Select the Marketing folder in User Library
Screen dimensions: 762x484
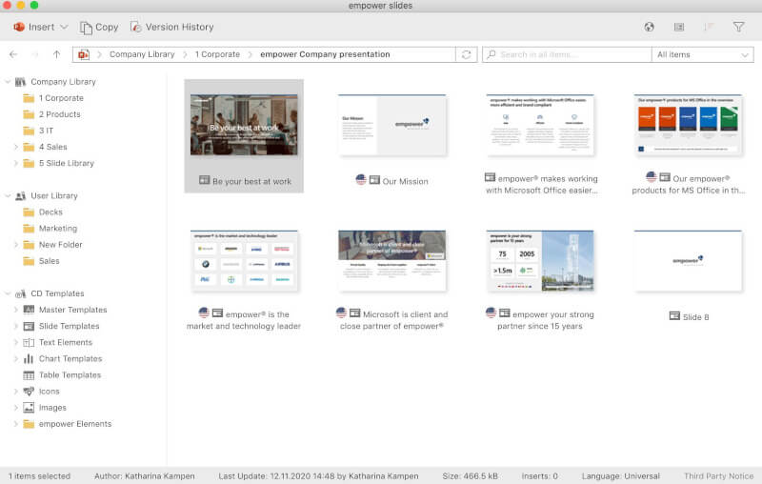pos(57,229)
